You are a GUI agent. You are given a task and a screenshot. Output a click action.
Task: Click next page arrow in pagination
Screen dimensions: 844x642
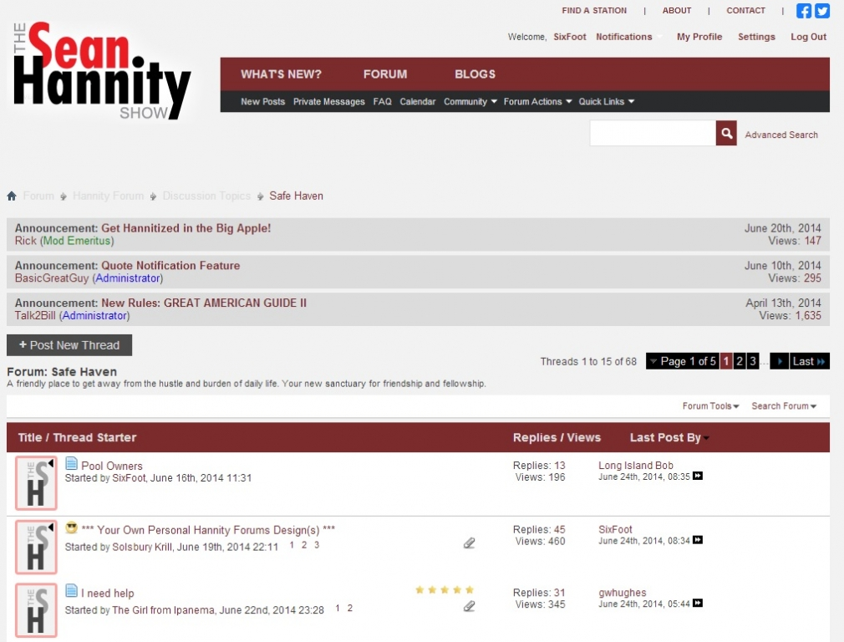pyautogui.click(x=779, y=361)
